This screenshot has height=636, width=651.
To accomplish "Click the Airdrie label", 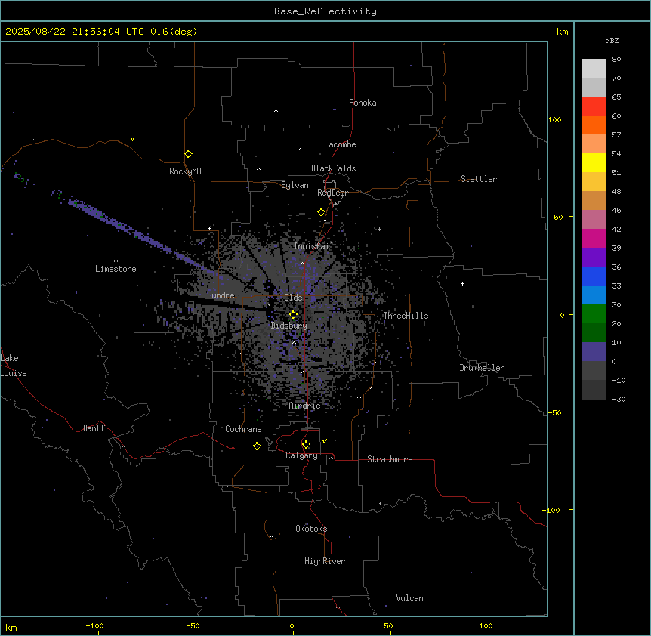I will pos(304,406).
